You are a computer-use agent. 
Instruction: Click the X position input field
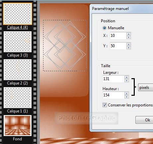(118, 36)
